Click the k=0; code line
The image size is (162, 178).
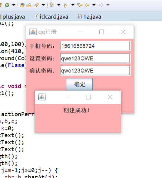click(x=7, y=128)
